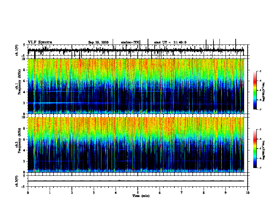Viewport: 279px width, 216px height.
Task: Click time-axis tick label "8"
Action: 204,193
